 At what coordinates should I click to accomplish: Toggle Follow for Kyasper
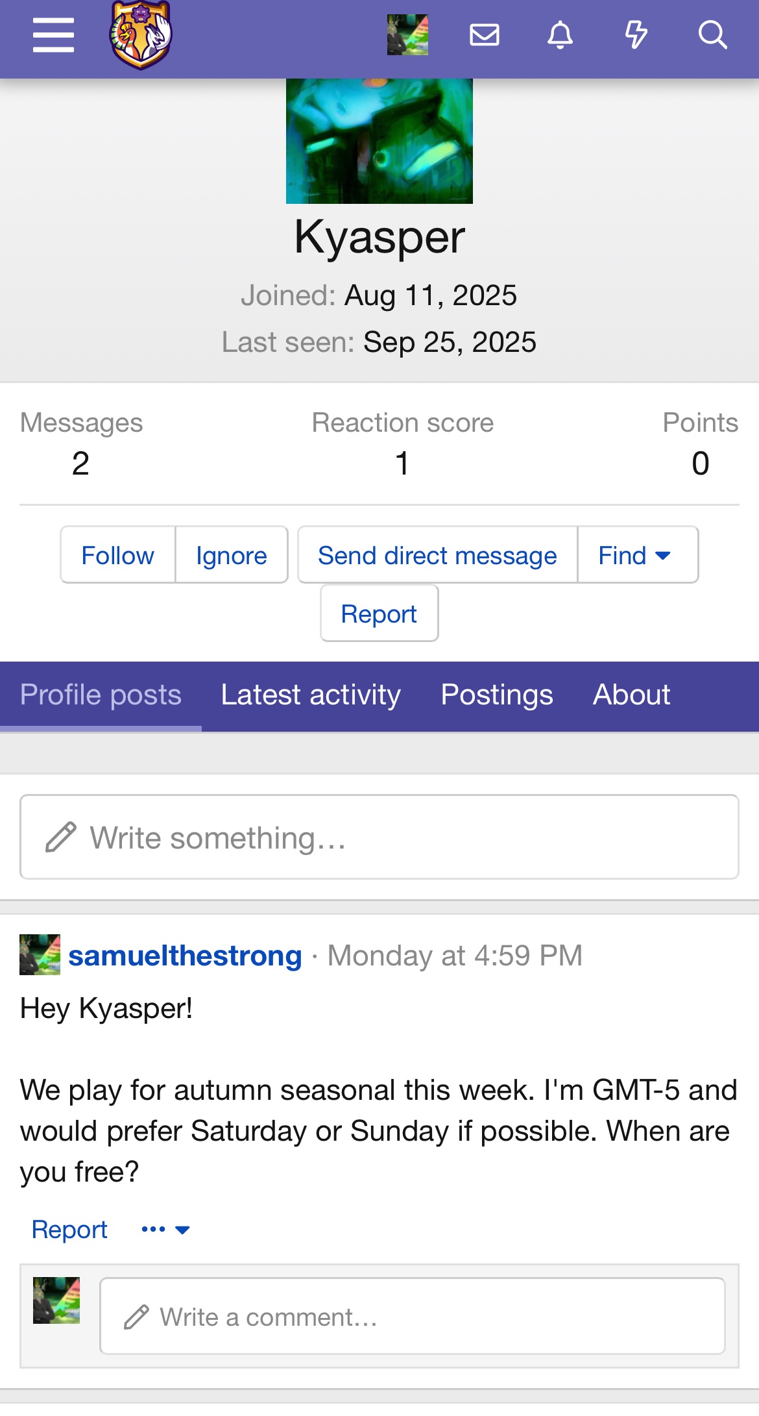(117, 555)
